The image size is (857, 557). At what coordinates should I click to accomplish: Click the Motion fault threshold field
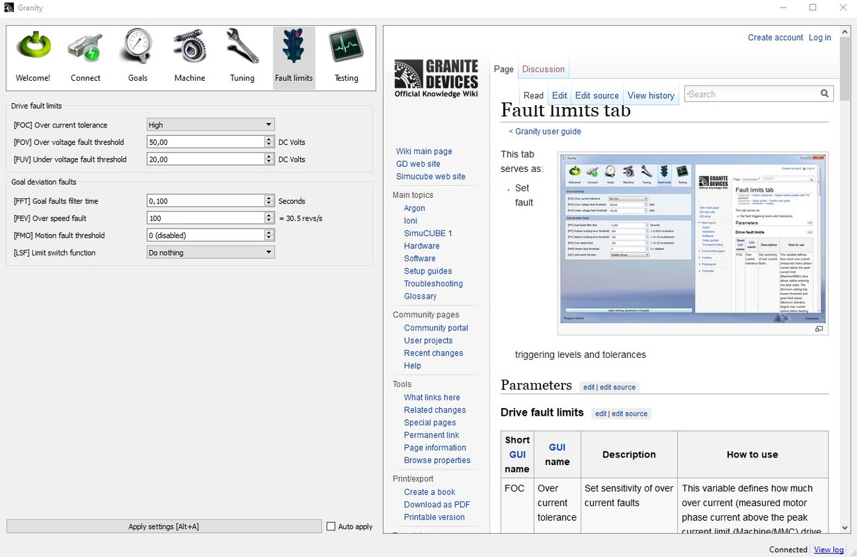click(x=206, y=235)
